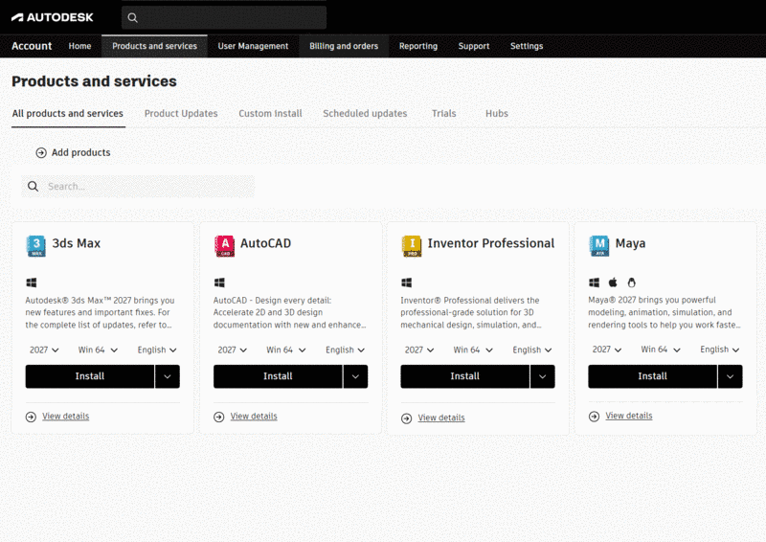
Task: Click the magnifier icon in top search bar
Action: click(133, 17)
